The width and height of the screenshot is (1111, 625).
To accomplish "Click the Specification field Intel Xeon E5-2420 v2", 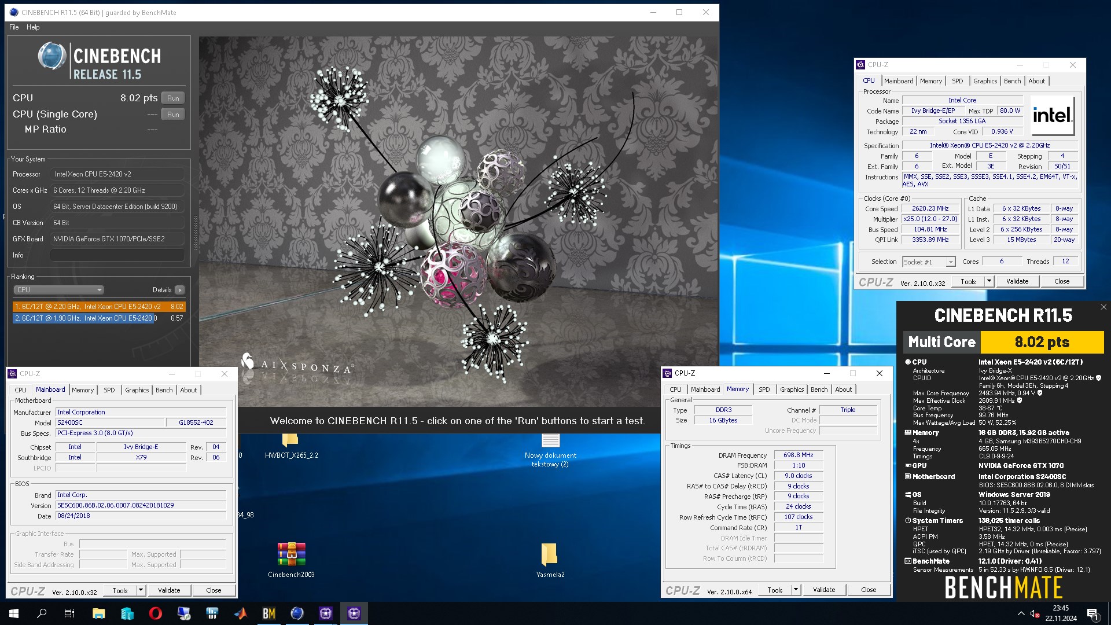I will (989, 146).
